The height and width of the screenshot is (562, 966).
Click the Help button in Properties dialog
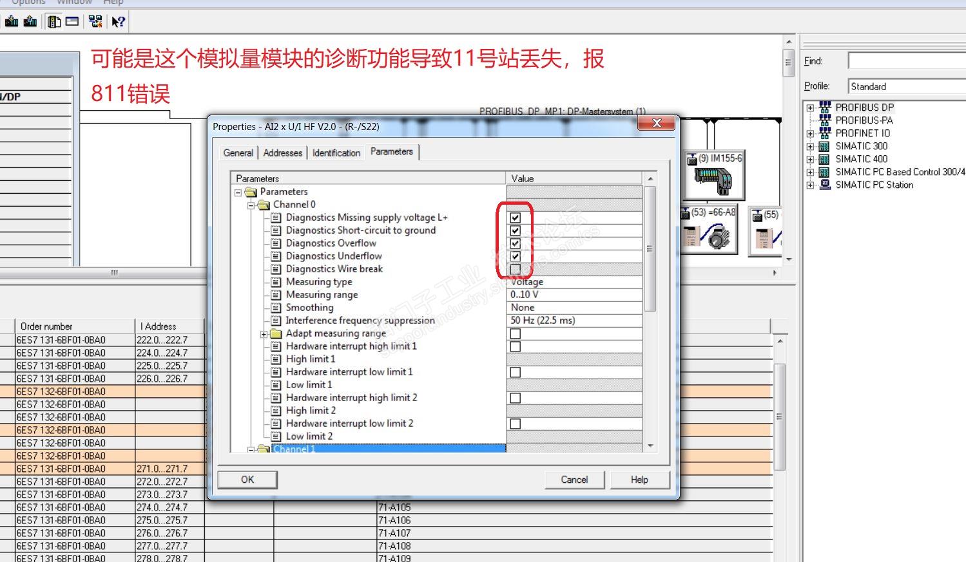639,480
